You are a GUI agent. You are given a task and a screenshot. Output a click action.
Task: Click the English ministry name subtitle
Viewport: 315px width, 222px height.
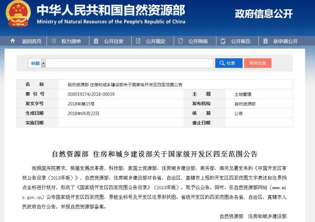click(111, 22)
